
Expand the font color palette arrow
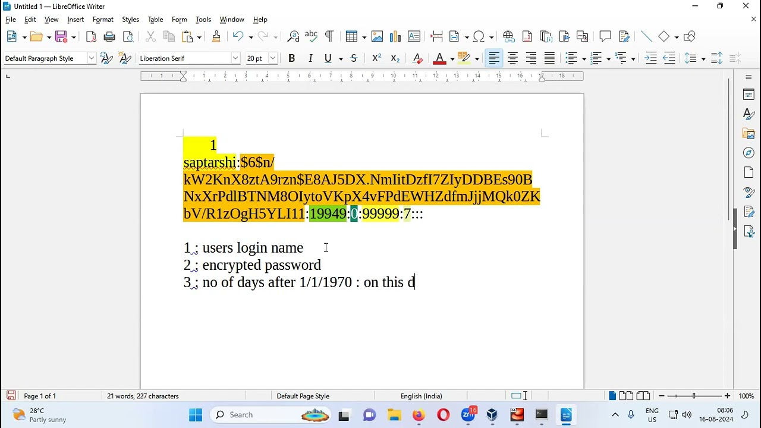click(x=452, y=59)
